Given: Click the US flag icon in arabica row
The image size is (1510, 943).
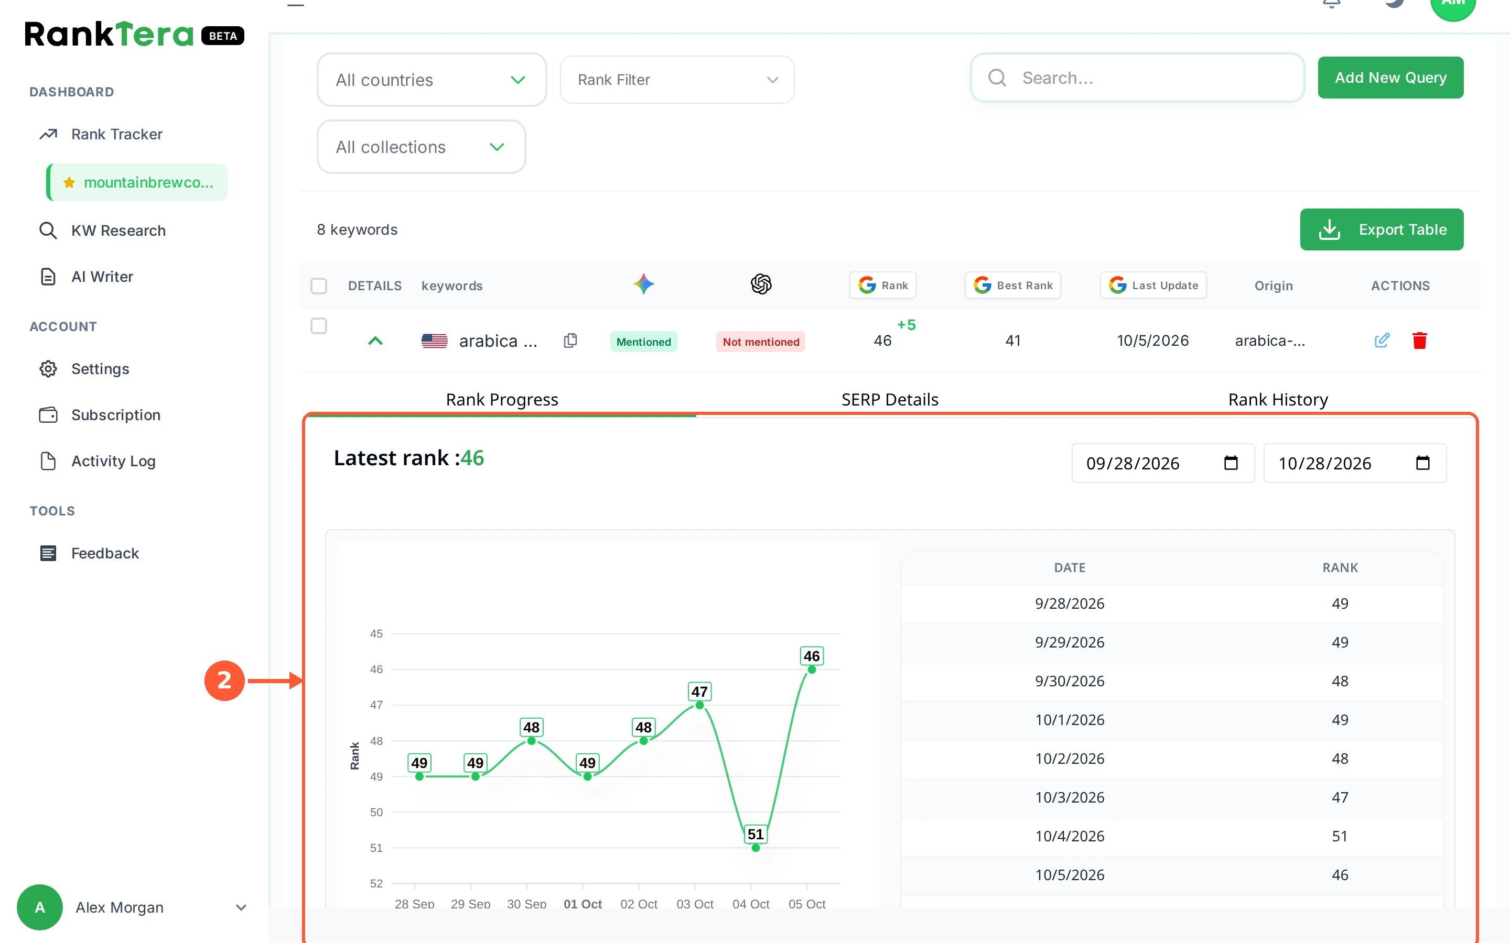Looking at the screenshot, I should [x=434, y=341].
